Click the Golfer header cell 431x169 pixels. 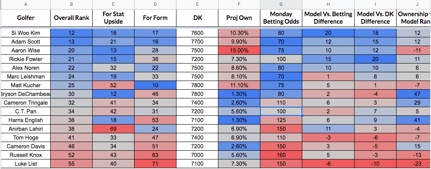[26, 18]
